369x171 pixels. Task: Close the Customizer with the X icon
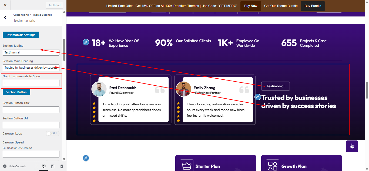[x=5, y=5]
